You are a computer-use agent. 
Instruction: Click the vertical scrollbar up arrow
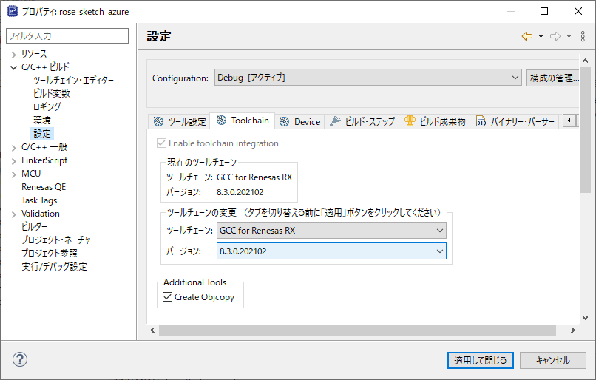coord(585,61)
